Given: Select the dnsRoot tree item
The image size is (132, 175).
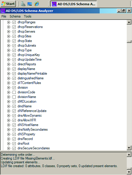Looking at the screenshot, I should 23,143.
